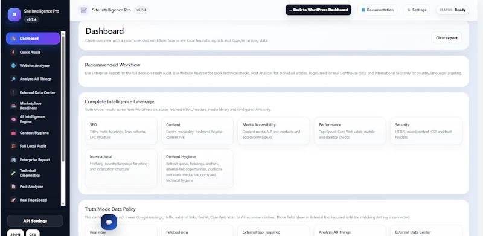The image size is (483, 236).
Task: Click the Content Hygiene icon
Action: [13, 133]
